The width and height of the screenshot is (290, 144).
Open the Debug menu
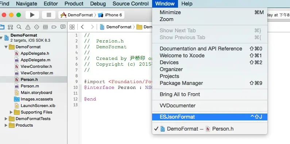point(98,4)
